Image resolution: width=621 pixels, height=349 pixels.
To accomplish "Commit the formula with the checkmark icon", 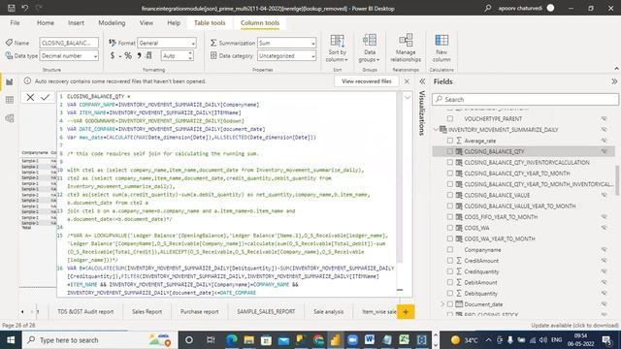I will tap(46, 97).
